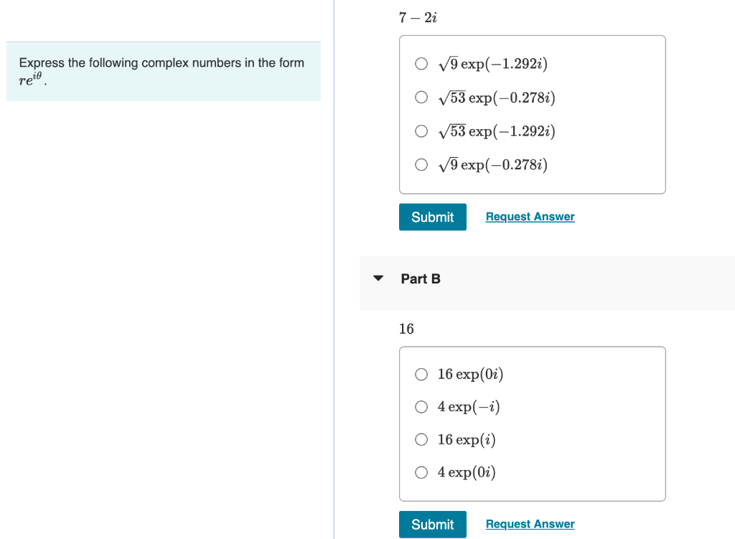
Task: Select the radio for √53 exp(−0.278i)
Action: [421, 97]
